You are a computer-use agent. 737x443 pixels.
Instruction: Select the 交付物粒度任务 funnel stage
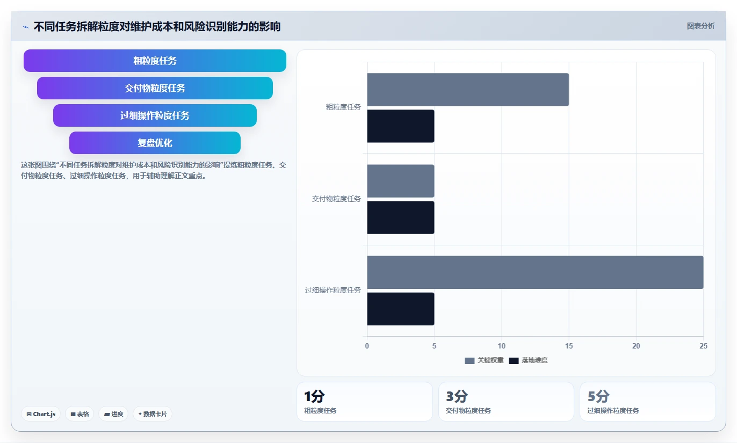click(155, 88)
